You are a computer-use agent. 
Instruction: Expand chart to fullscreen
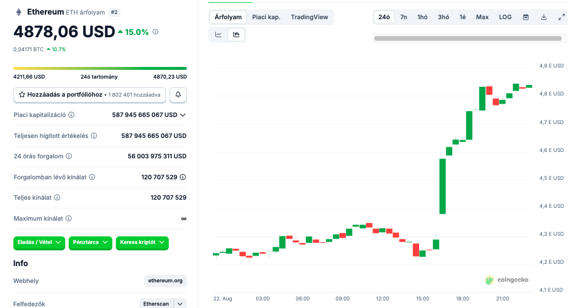point(562,17)
